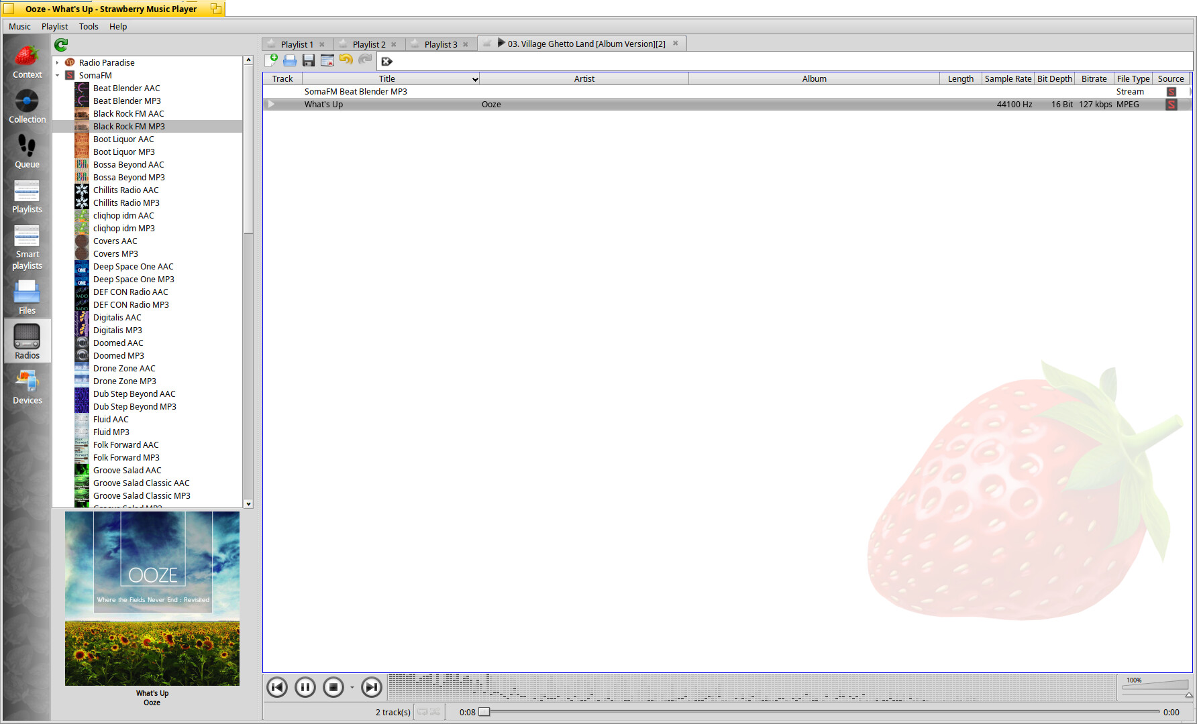This screenshot has height=724, width=1197.
Task: Save the playlist with floppy icon
Action: [x=309, y=60]
